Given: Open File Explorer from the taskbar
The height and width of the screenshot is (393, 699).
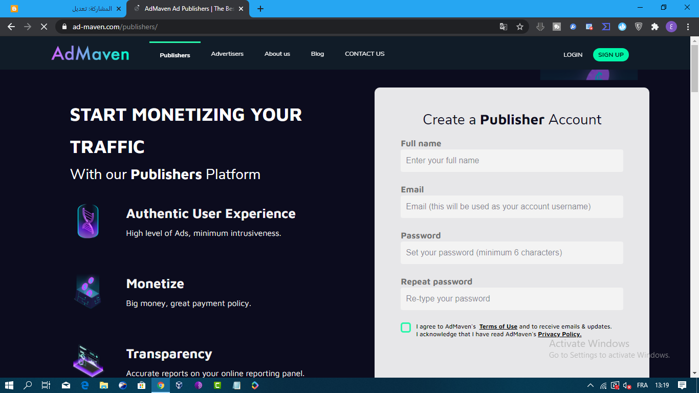Looking at the screenshot, I should point(104,385).
